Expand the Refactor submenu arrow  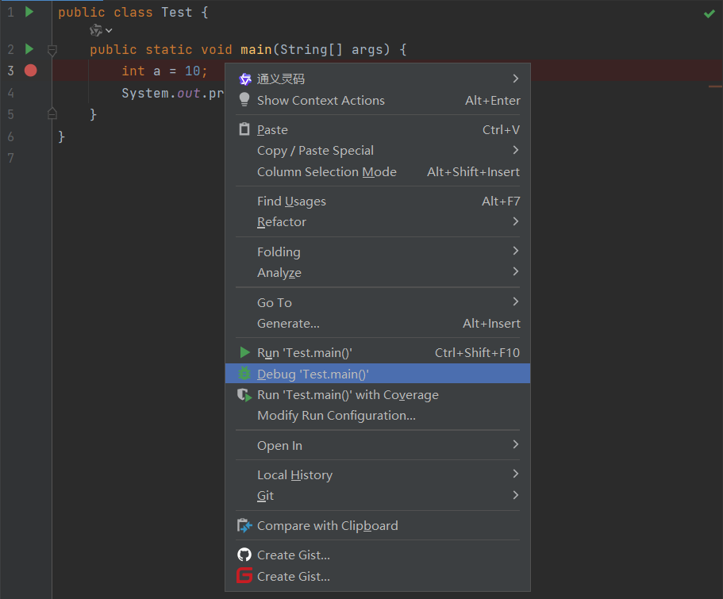pos(515,221)
